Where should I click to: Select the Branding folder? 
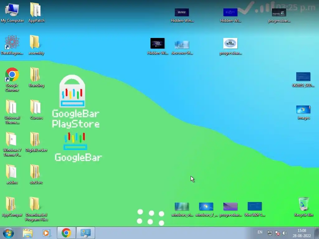point(36,77)
